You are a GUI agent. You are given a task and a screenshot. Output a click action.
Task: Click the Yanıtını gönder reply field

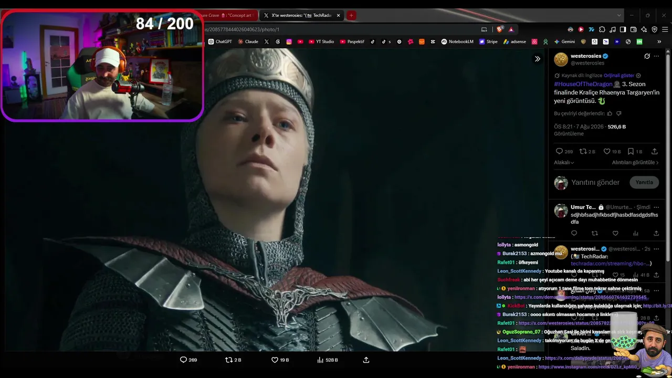[595, 182]
